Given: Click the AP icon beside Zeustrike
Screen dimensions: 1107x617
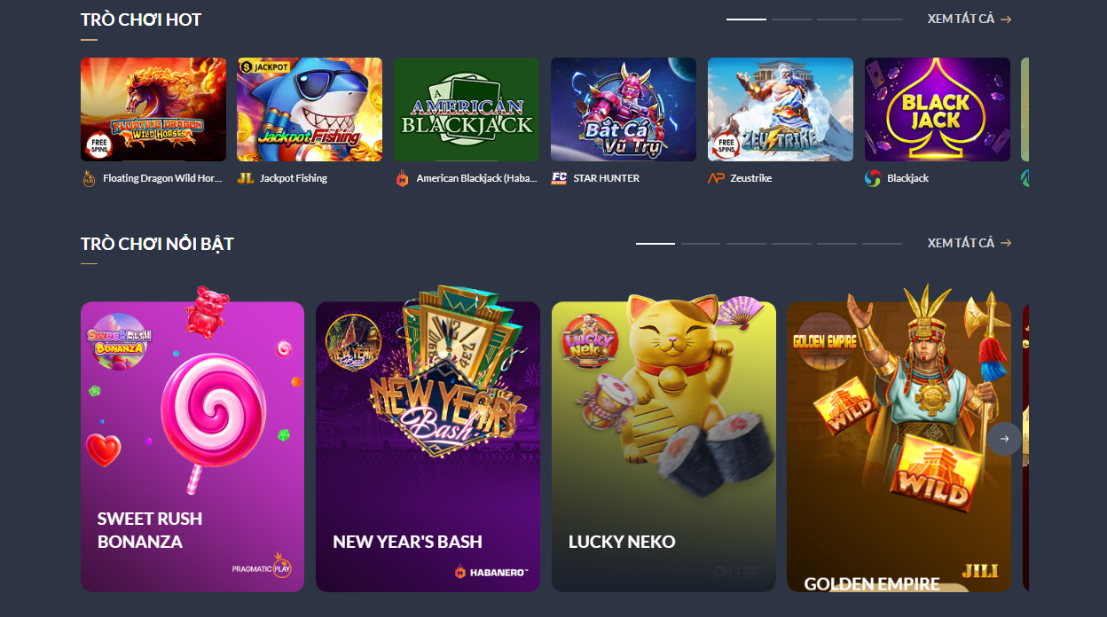Looking at the screenshot, I should tap(716, 178).
